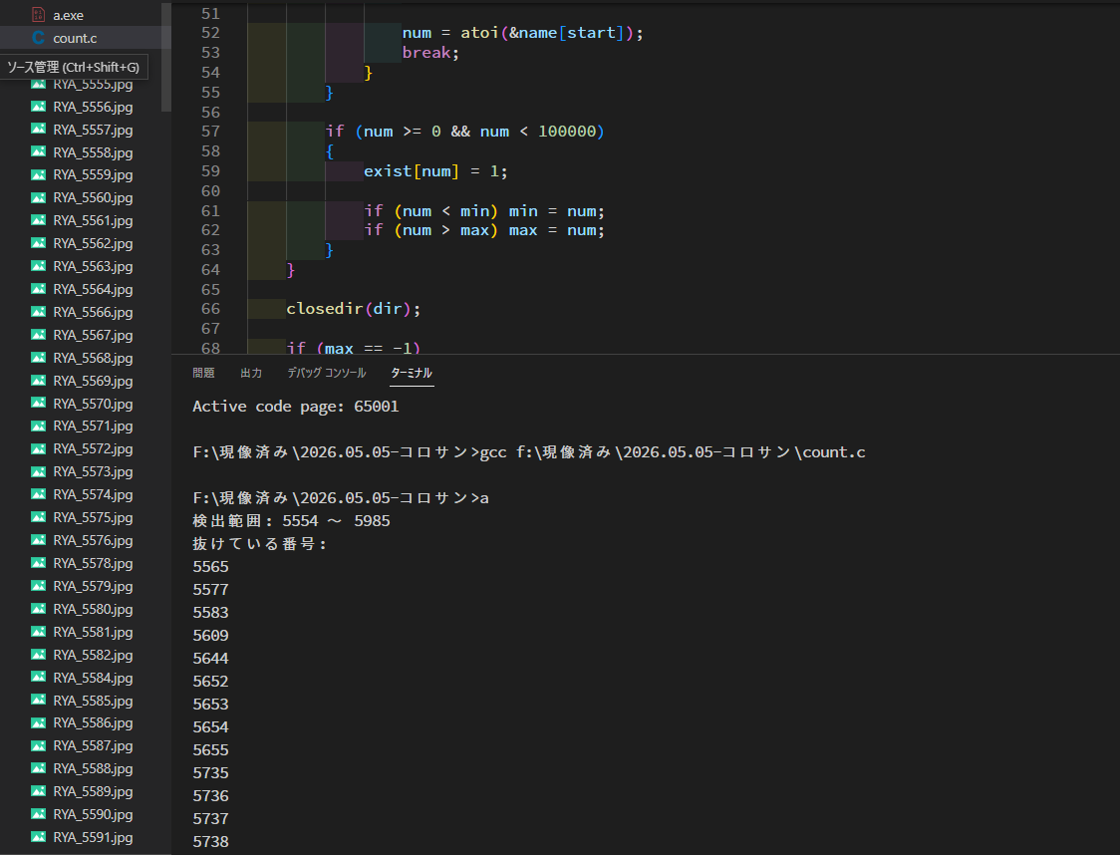Click 'num = atoi(&name[start]);' code line
1120x855 pixels.
[522, 33]
